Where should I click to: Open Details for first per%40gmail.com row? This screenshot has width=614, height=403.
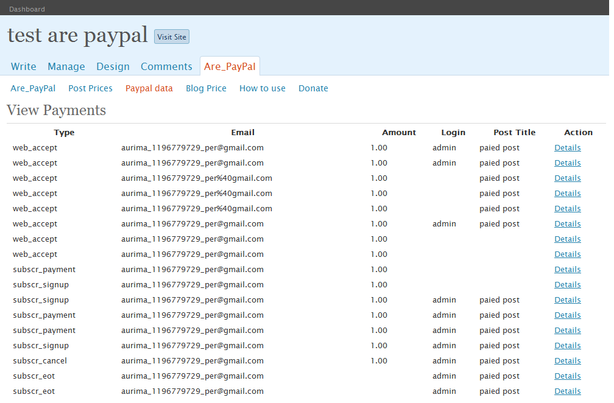pos(568,178)
